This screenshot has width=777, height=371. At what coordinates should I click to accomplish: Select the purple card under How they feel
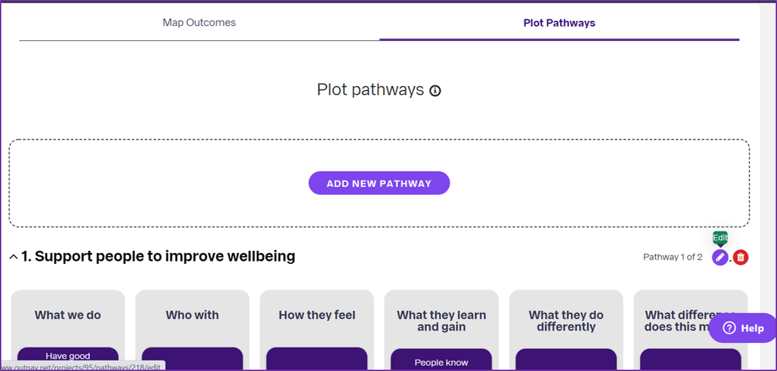tap(317, 359)
